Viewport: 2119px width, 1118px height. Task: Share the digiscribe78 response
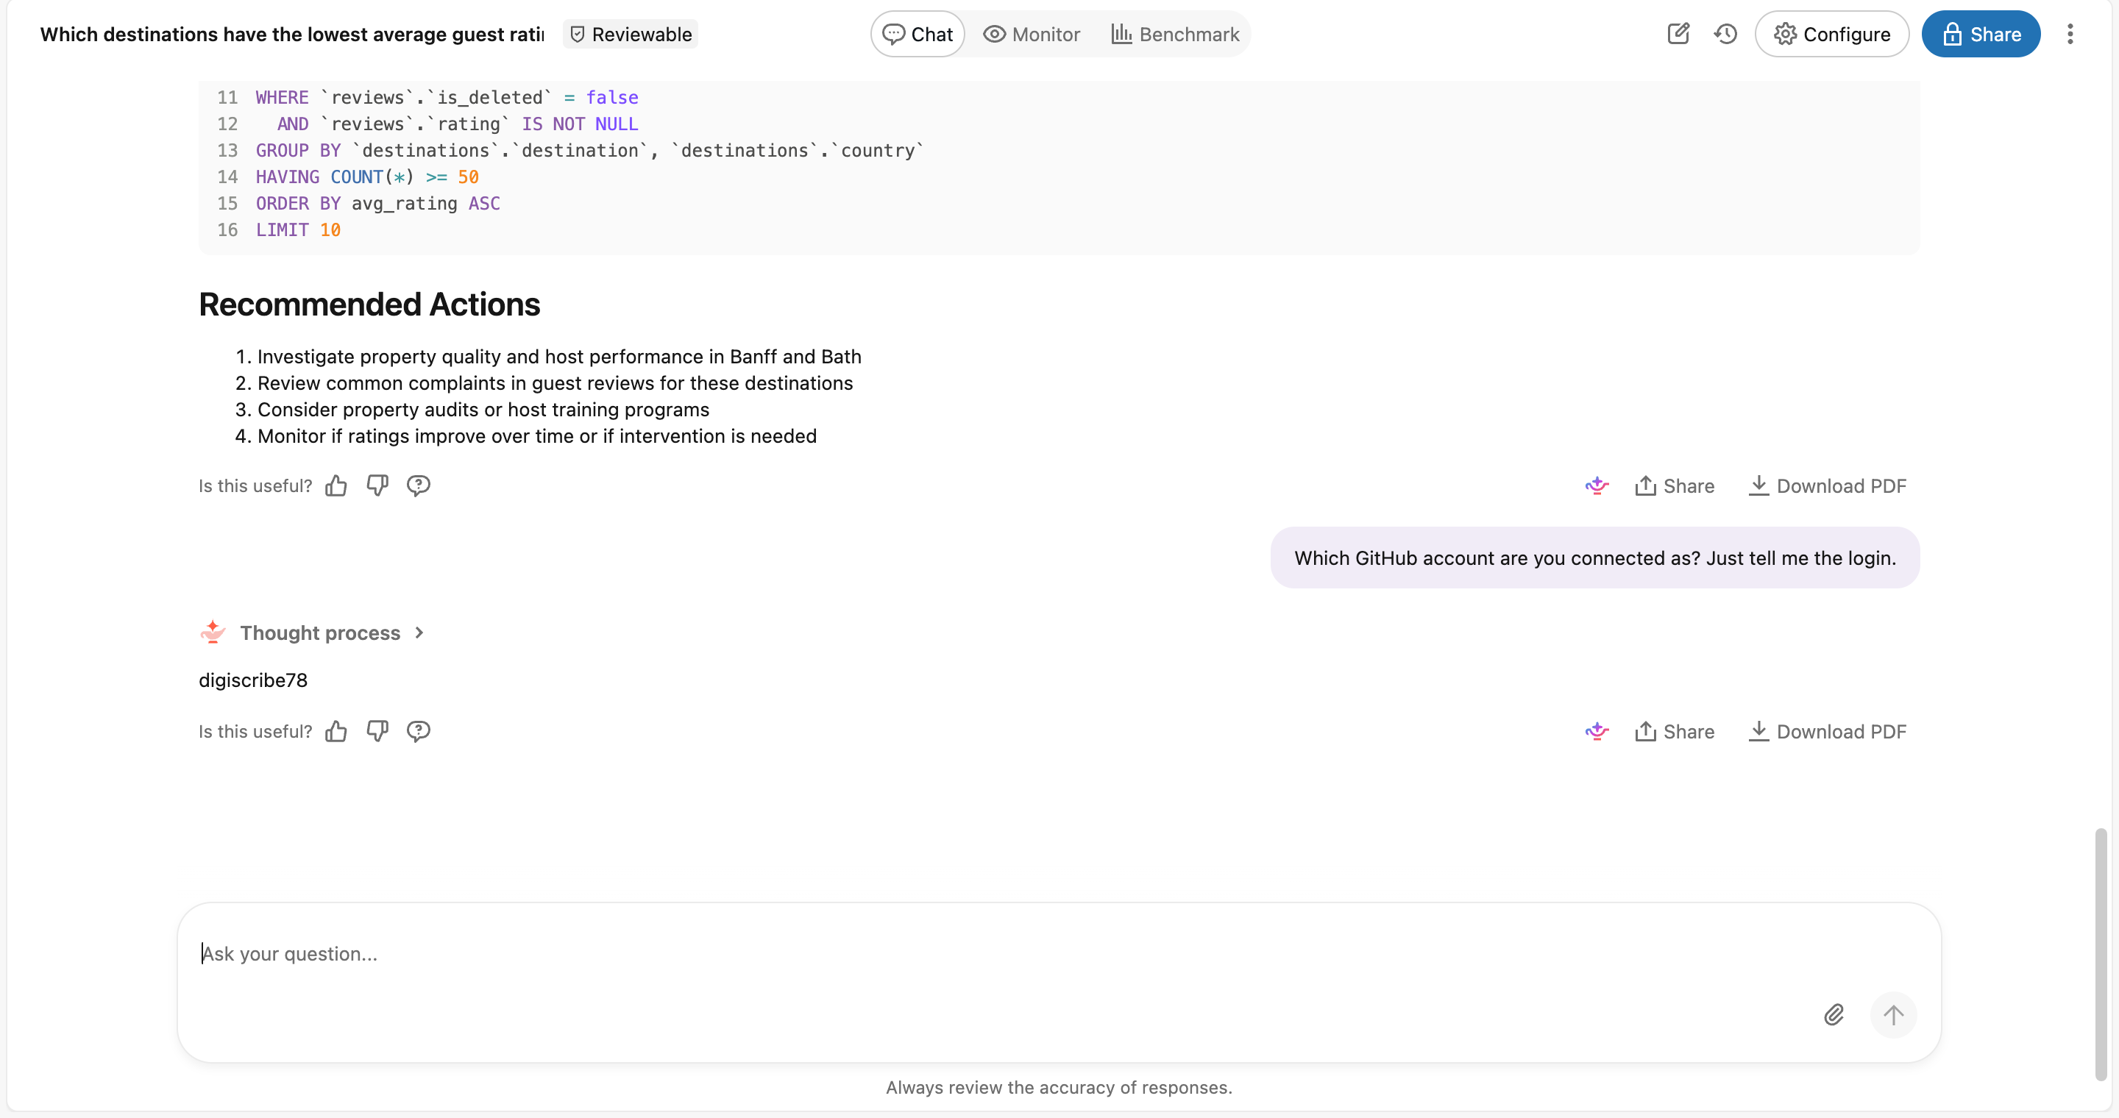pos(1674,731)
